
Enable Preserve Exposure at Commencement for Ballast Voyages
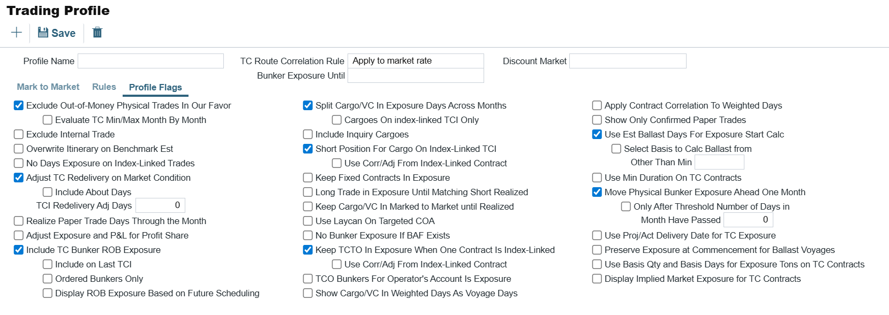[597, 250]
